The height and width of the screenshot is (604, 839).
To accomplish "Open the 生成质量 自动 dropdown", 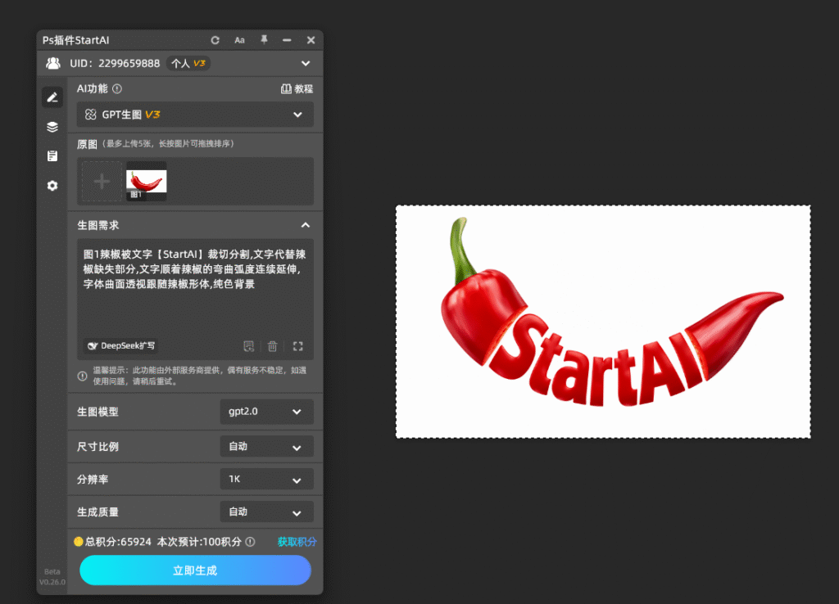I will coord(266,512).
